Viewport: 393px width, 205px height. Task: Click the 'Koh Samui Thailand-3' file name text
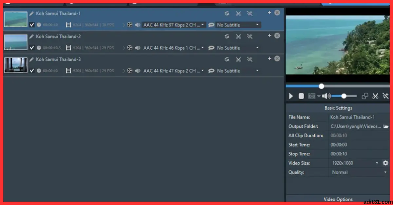click(58, 59)
